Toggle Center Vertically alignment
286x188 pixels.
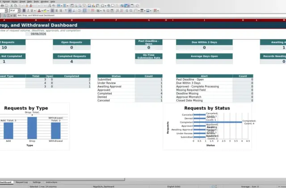click(x=70, y=11)
